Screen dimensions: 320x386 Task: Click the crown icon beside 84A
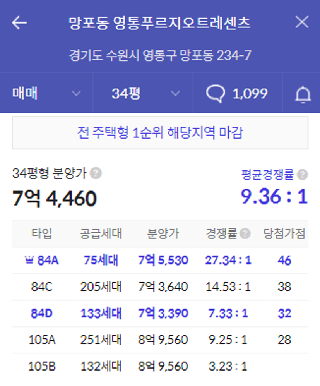pos(29,259)
